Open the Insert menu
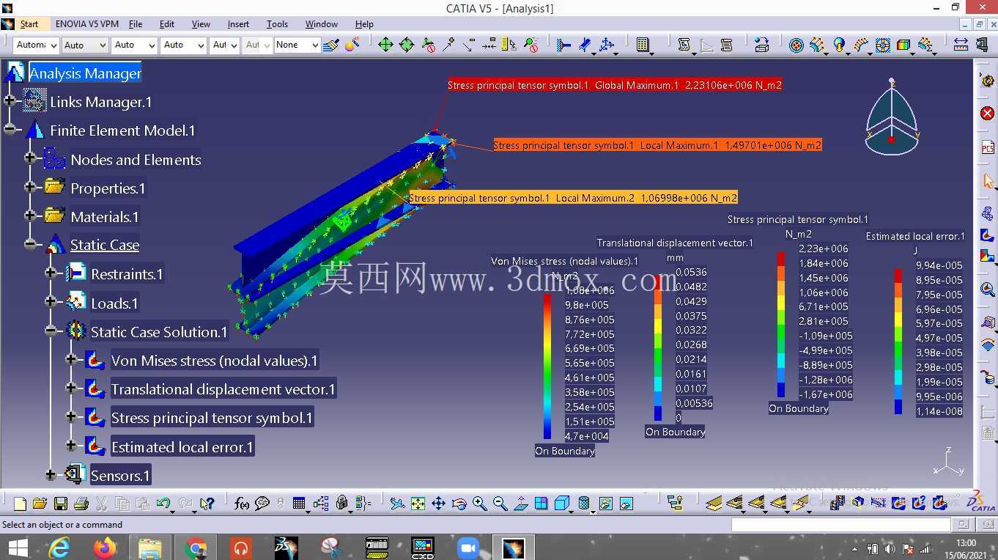 pyautogui.click(x=238, y=24)
